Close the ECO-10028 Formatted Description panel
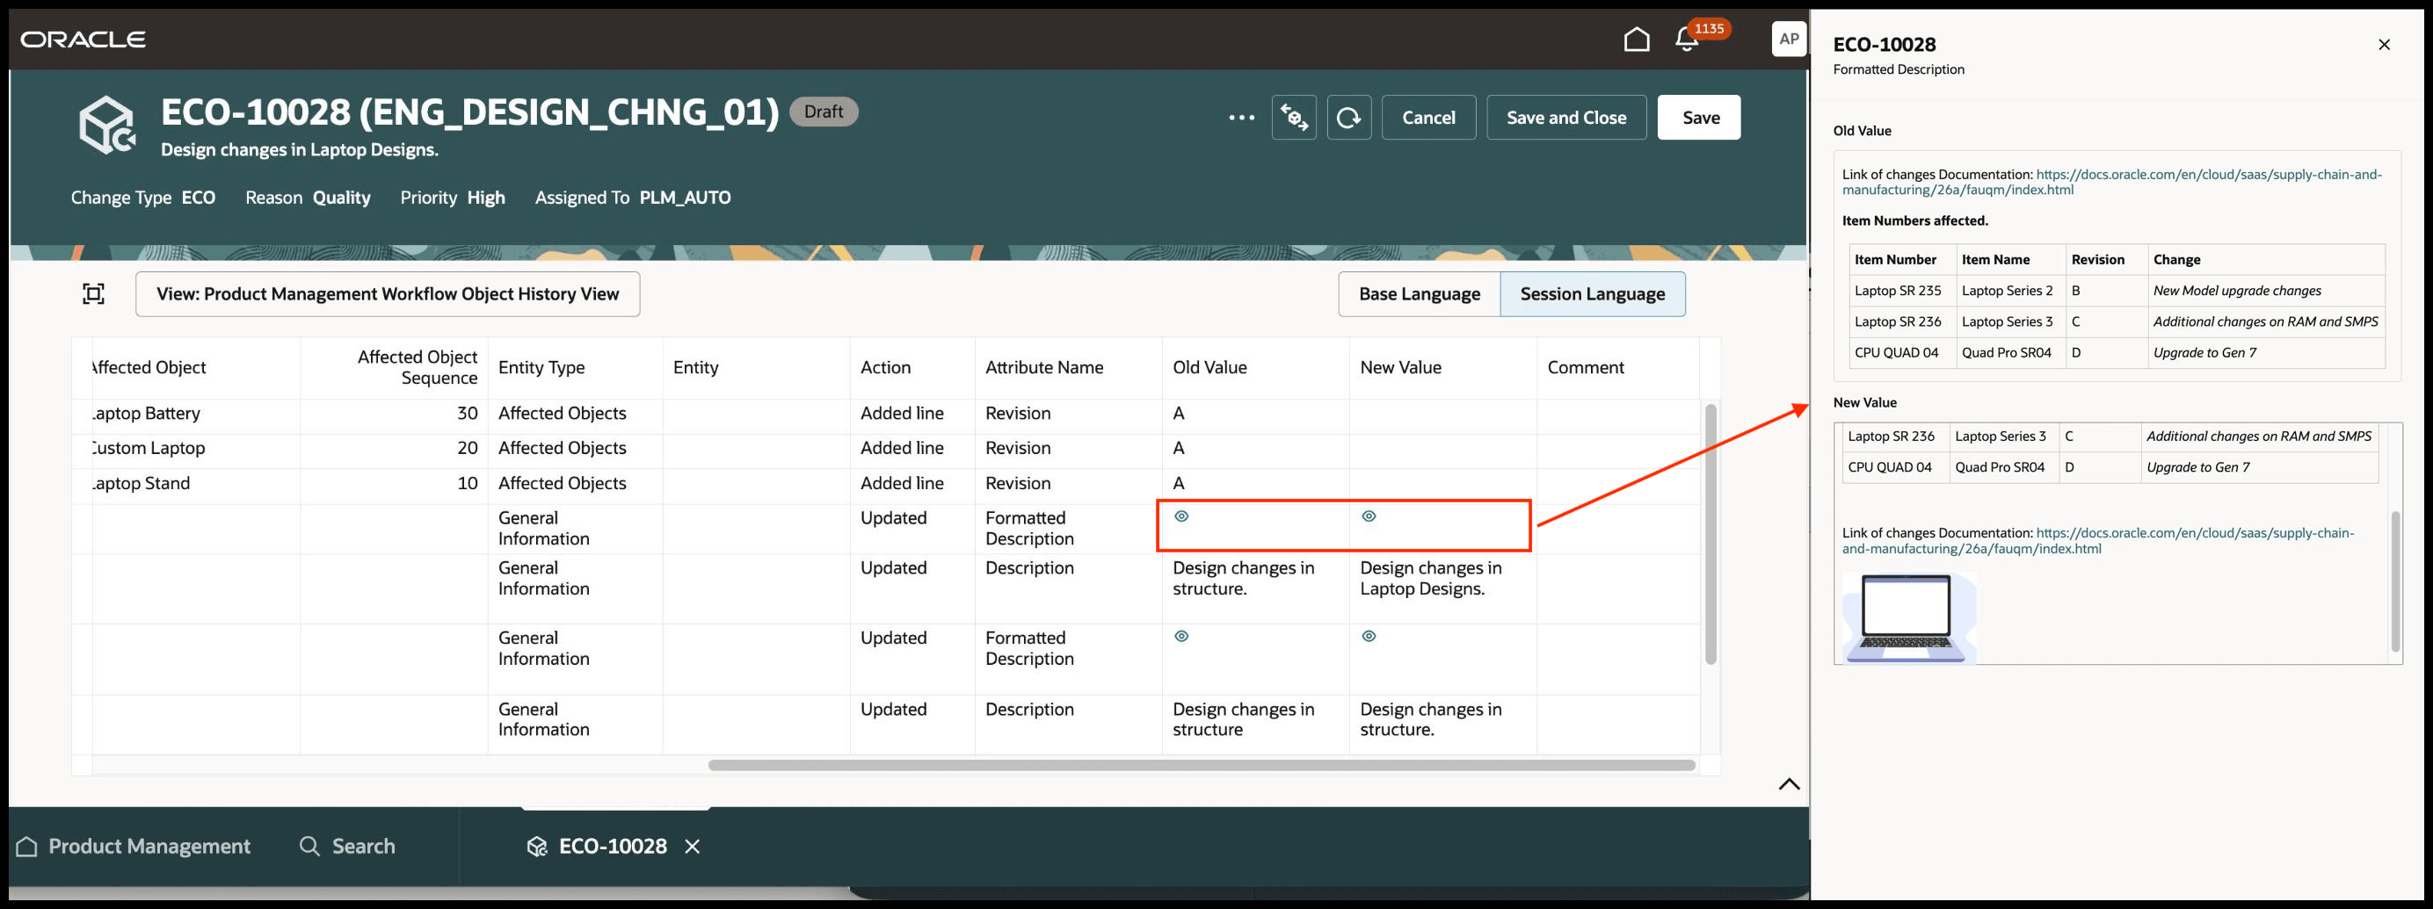Viewport: 2433px width, 909px height. coord(2384,45)
